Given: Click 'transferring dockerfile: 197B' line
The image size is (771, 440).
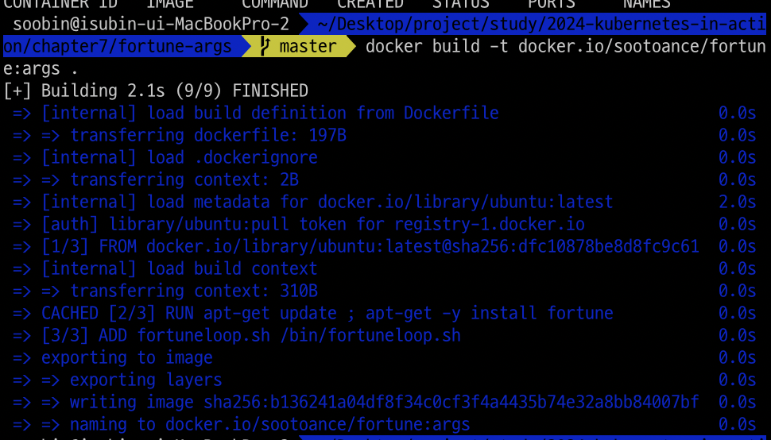Looking at the screenshot, I should [x=180, y=135].
